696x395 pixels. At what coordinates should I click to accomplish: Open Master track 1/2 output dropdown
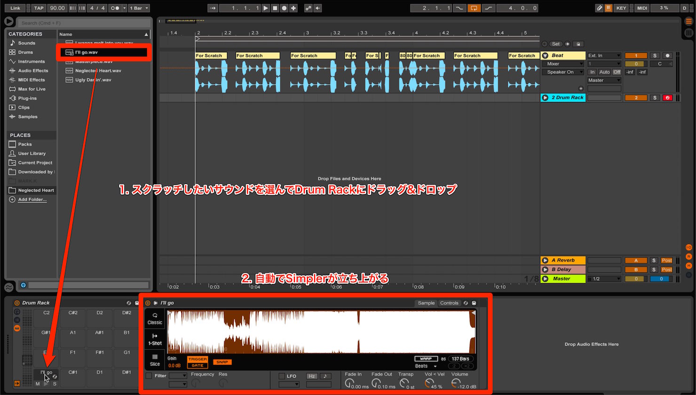coord(604,279)
